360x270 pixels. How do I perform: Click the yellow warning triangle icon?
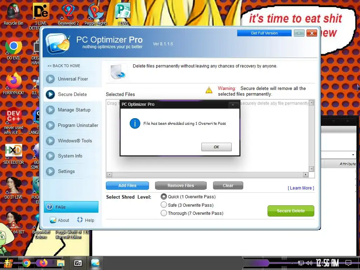(x=209, y=90)
